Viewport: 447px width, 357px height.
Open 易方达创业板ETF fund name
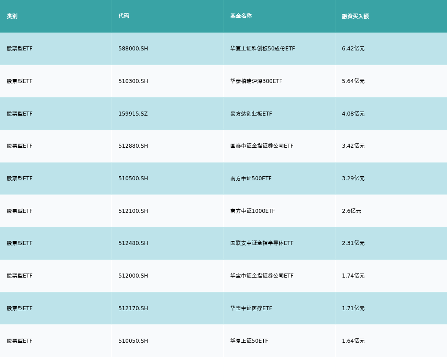[251, 114]
